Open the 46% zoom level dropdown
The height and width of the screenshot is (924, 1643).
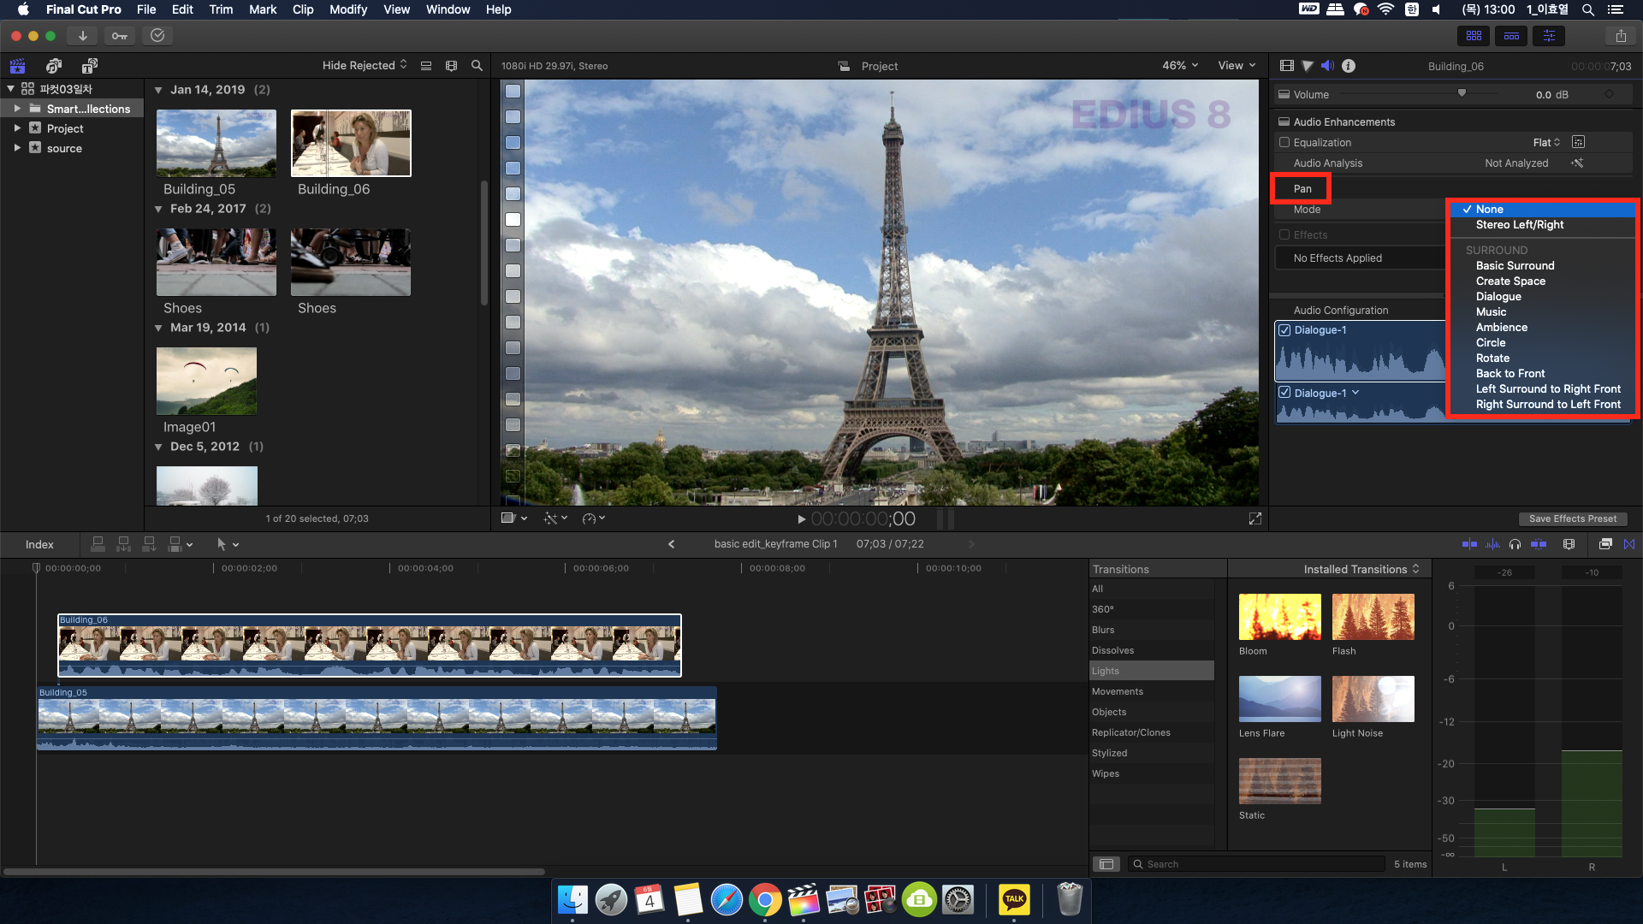click(x=1180, y=66)
